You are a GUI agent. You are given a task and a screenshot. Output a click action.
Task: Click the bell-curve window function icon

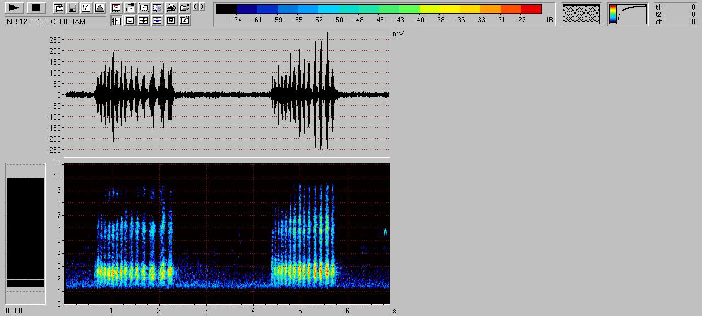point(99,8)
